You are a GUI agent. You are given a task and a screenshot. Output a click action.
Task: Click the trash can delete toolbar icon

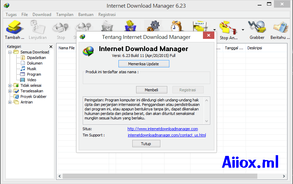click(x=107, y=26)
